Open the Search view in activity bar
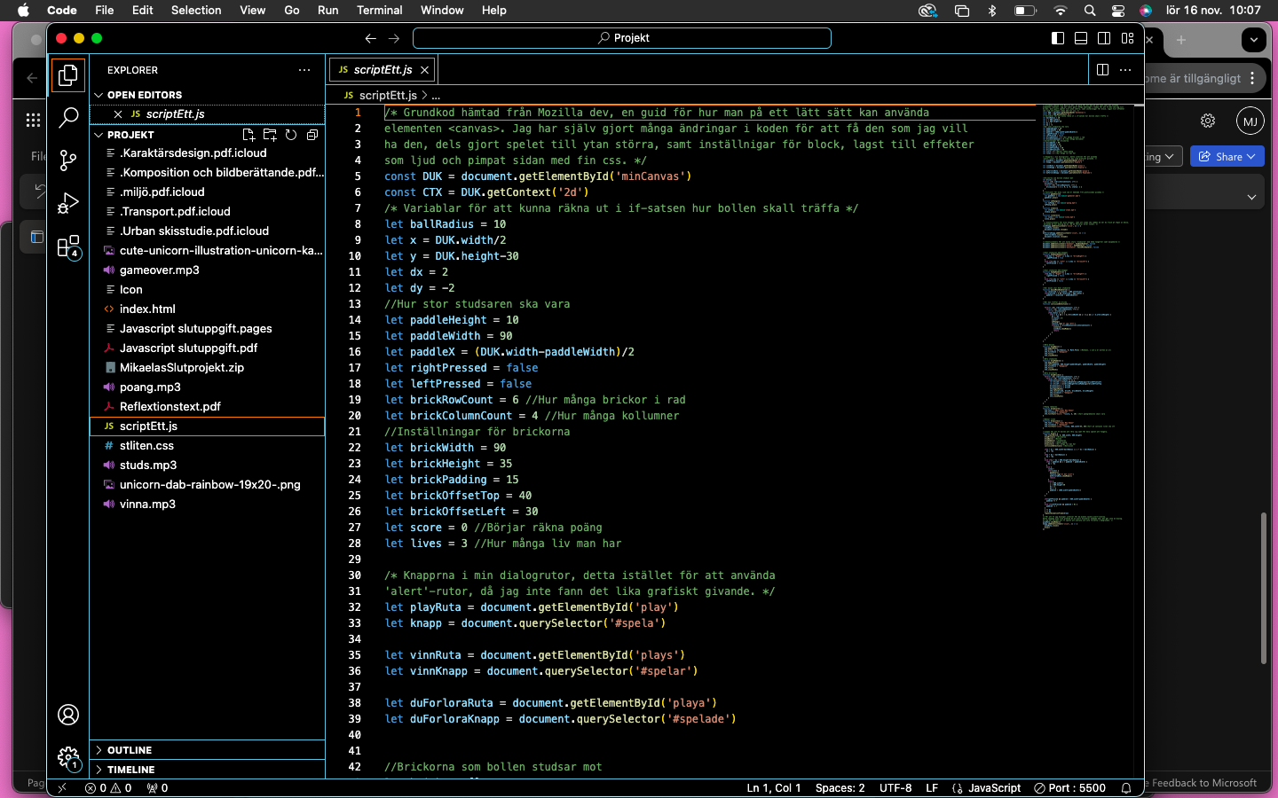The width and height of the screenshot is (1278, 798). 68,117
